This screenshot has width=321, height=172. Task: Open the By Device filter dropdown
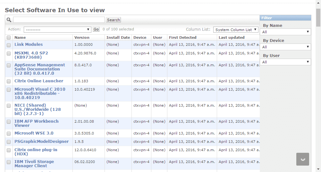(x=285, y=47)
